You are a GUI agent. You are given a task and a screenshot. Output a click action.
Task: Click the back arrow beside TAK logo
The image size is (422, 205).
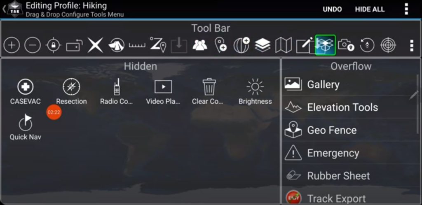4,9
